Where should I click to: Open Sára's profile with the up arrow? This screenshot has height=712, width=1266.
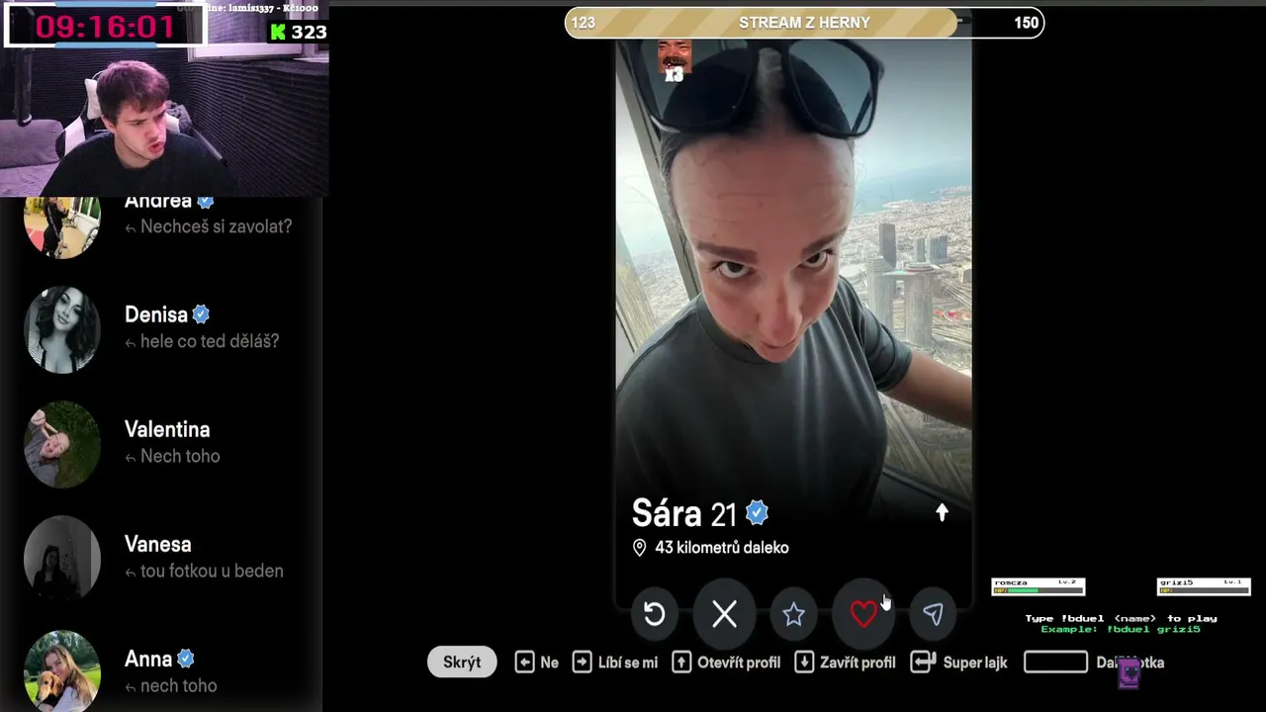(942, 512)
